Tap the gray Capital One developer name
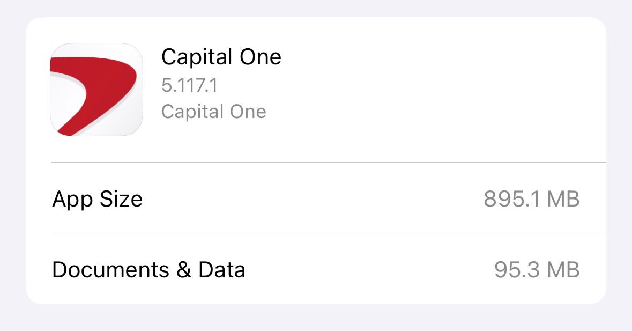This screenshot has width=632, height=331. pyautogui.click(x=213, y=112)
